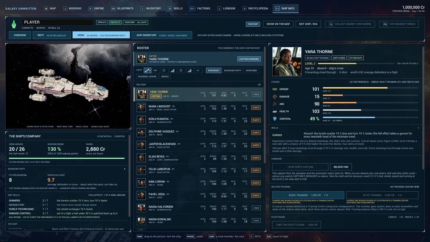The image size is (430, 242).
Task: Toggle Yara Thorne's CREW assignment button
Action: [256, 94]
